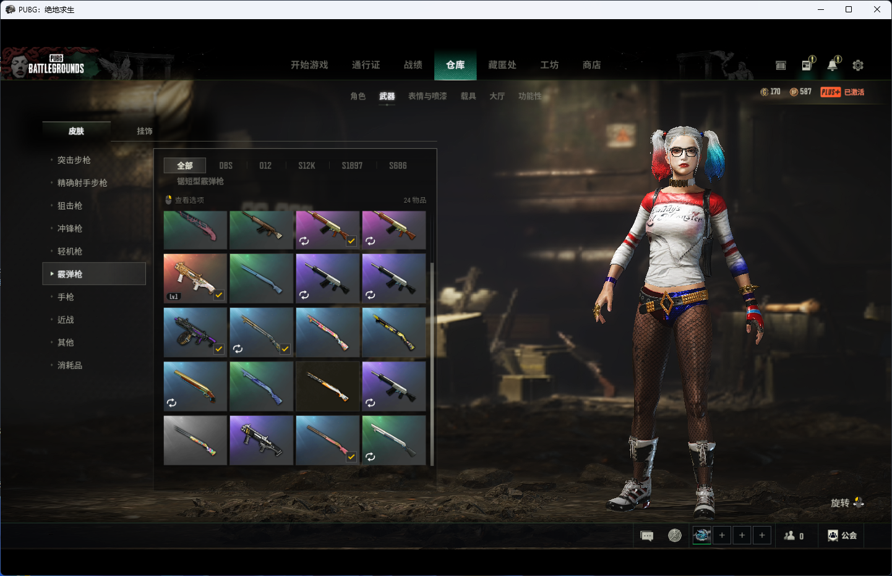
Task: Click equipped checkmark on pink-stock shotgun bottom row
Action: 351,457
